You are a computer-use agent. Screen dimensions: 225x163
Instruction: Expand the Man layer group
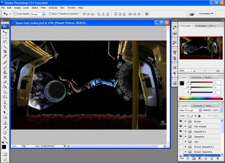click(x=186, y=142)
